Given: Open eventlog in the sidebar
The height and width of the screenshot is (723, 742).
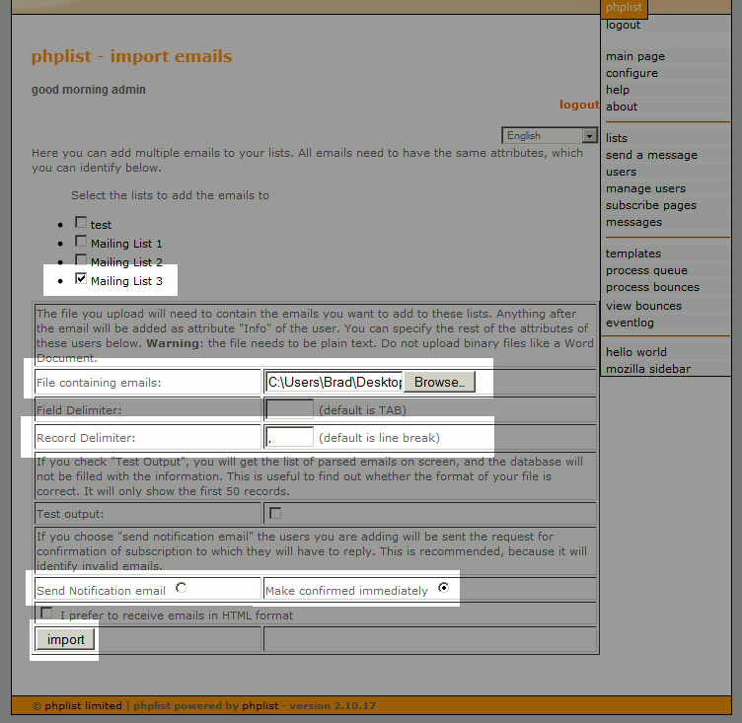Looking at the screenshot, I should point(630,323).
